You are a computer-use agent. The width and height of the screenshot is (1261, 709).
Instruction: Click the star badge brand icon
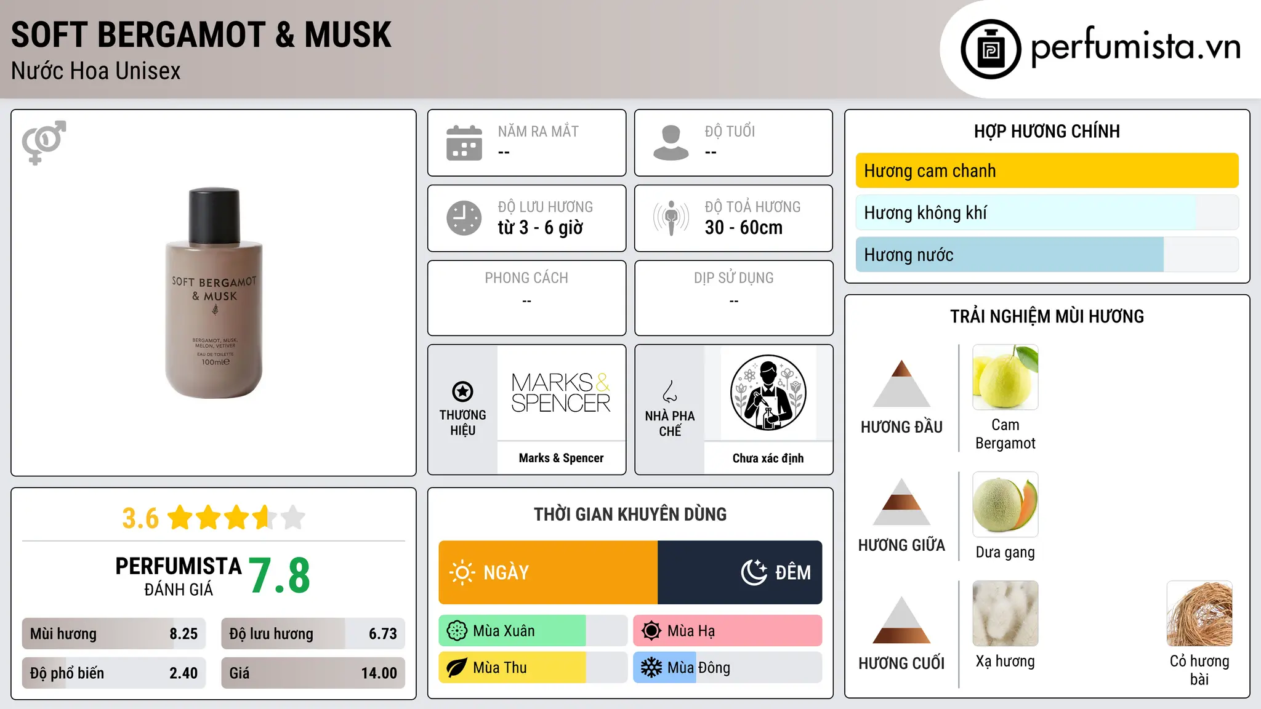tap(462, 391)
